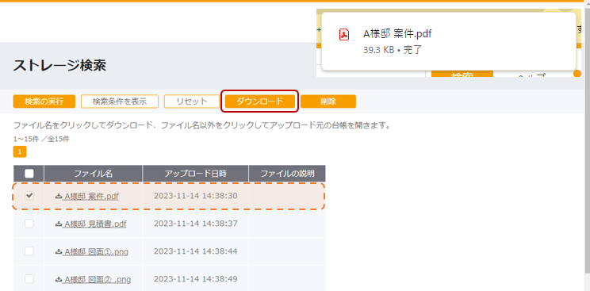This screenshot has width=590, height=291.
Task: Click upload date 2023-11-14 14:38:49
Action: click(196, 279)
